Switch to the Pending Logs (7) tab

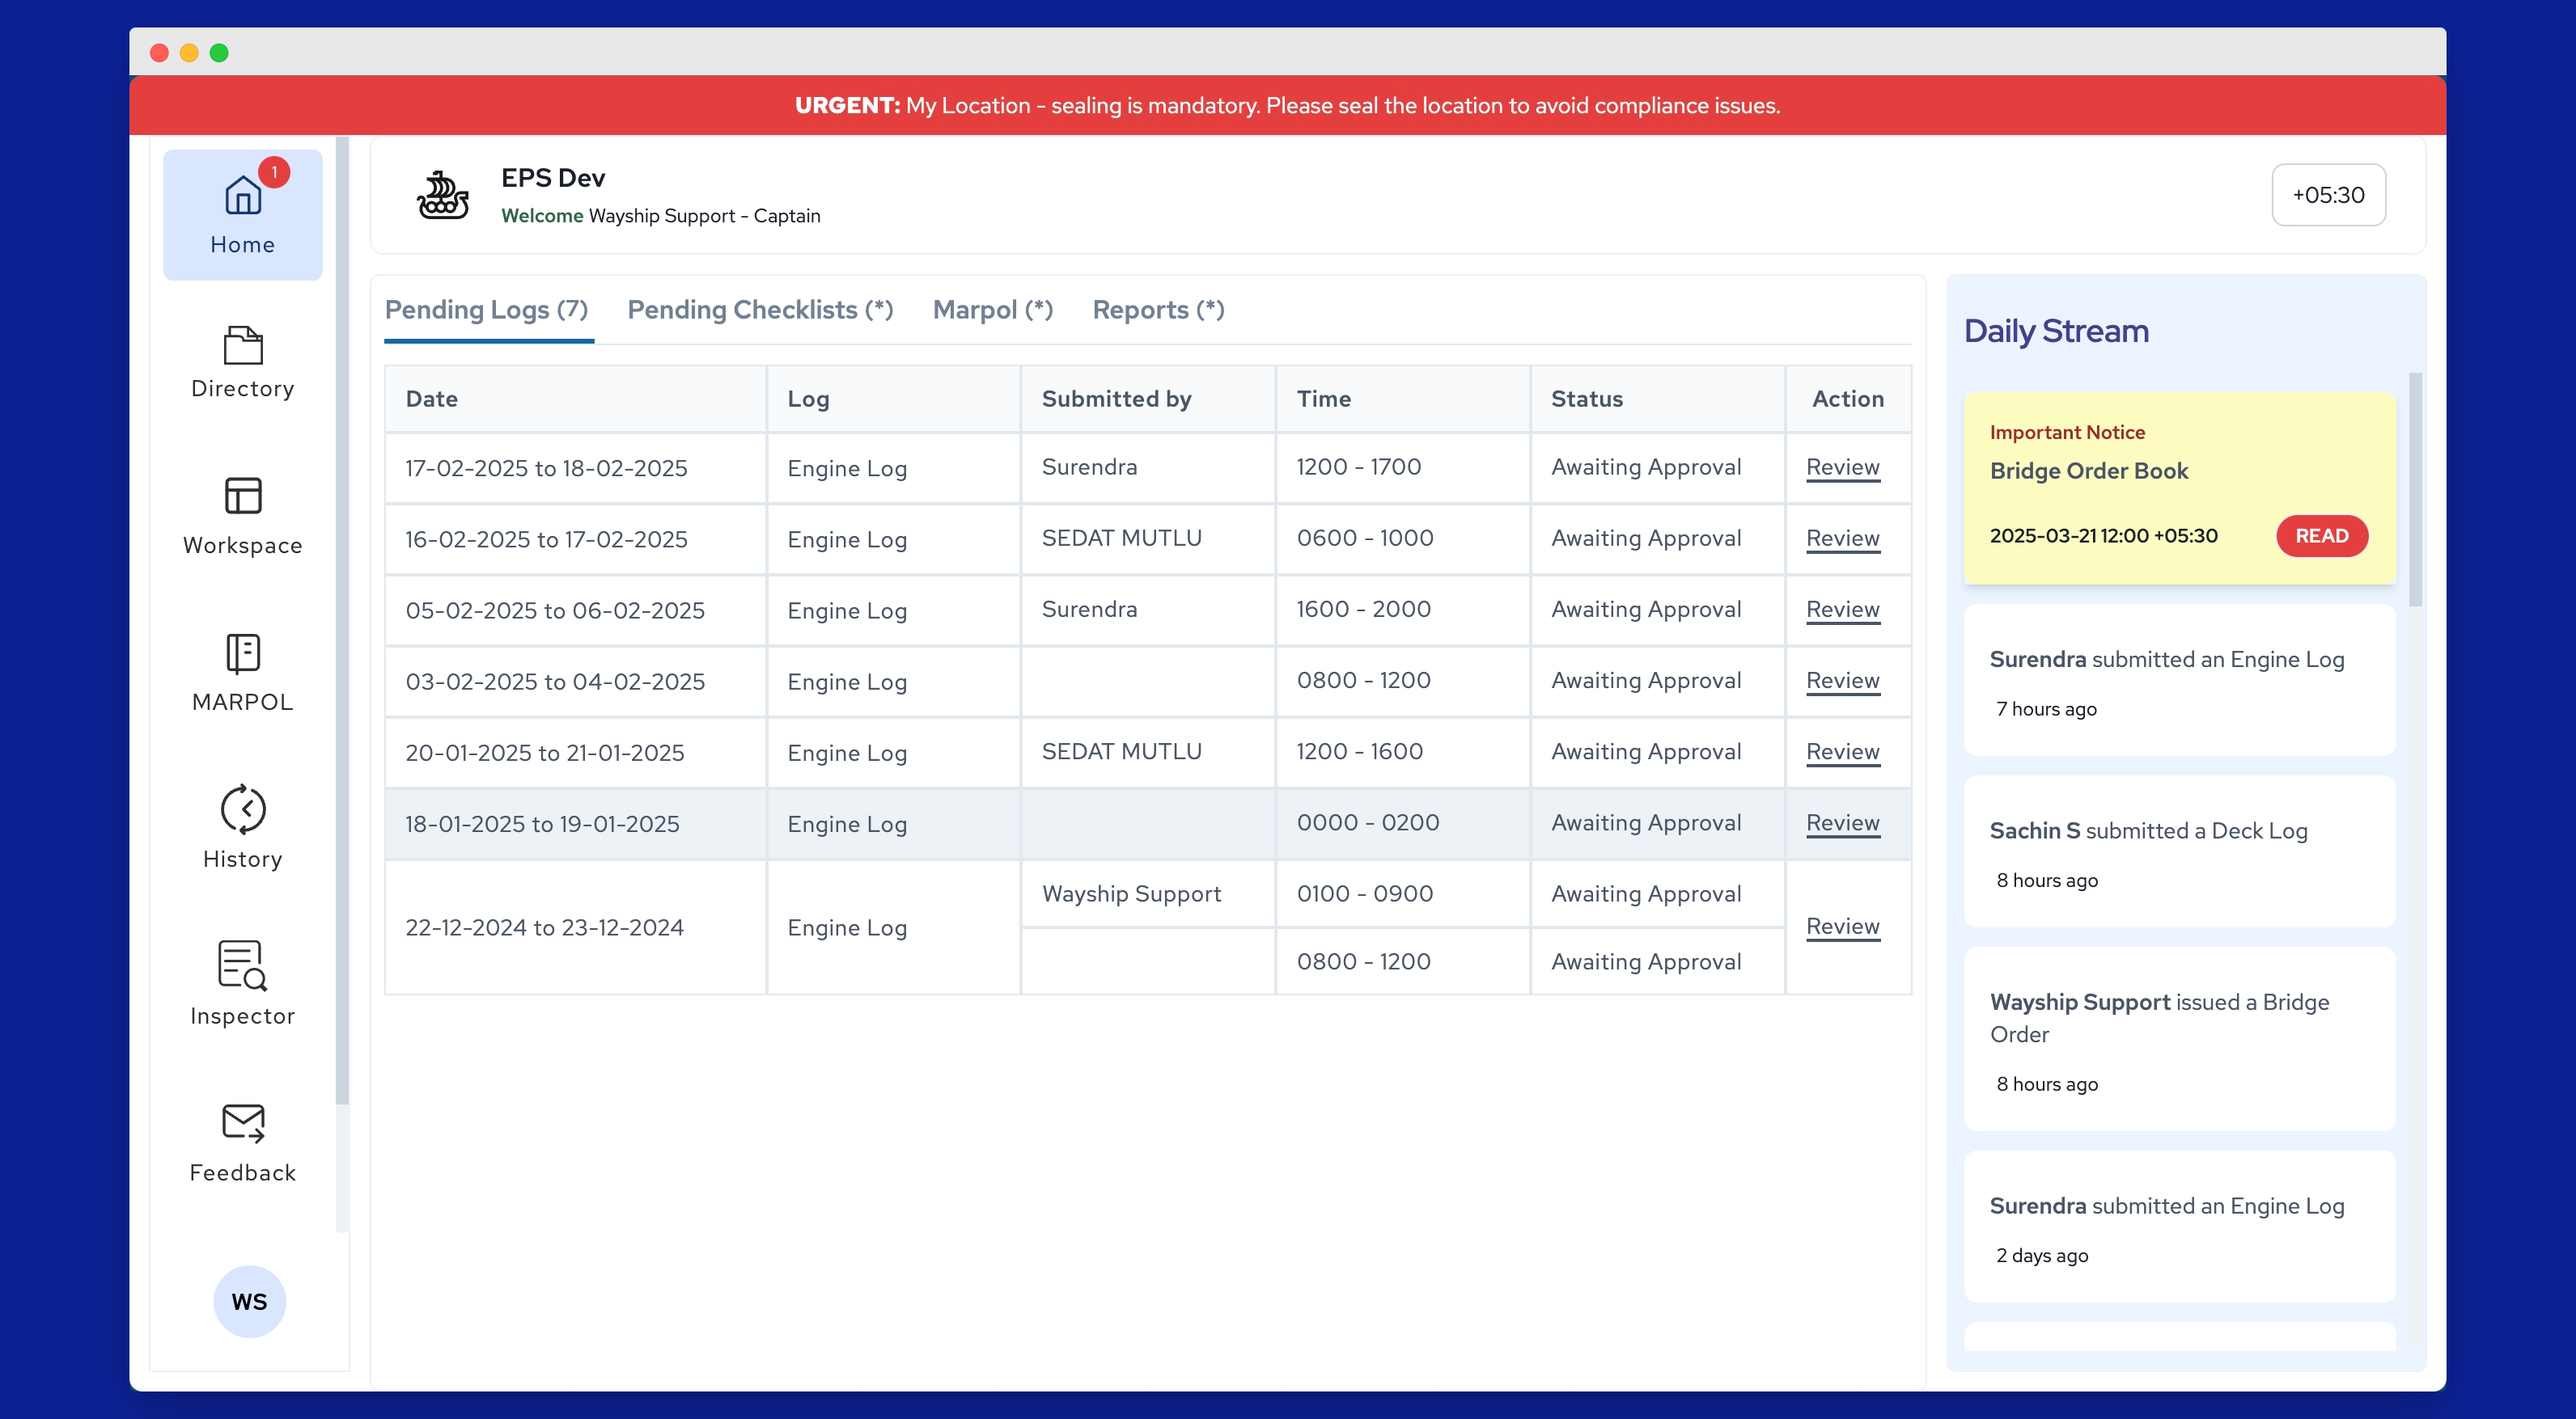tap(487, 310)
